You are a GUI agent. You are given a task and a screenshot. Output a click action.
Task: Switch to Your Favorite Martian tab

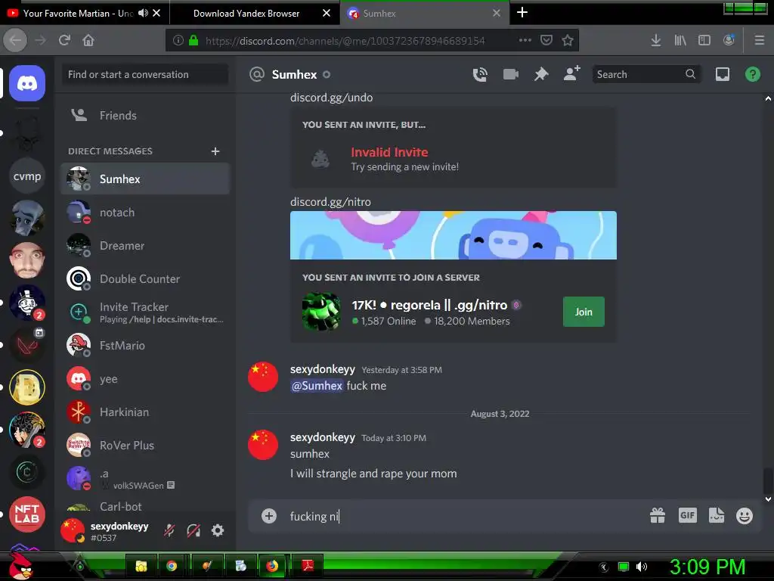[78, 14]
